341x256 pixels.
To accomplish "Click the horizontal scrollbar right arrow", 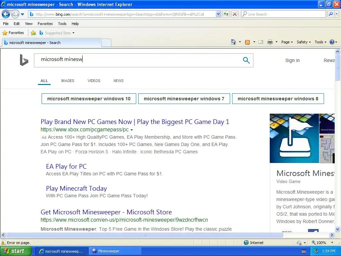I will (332, 235).
